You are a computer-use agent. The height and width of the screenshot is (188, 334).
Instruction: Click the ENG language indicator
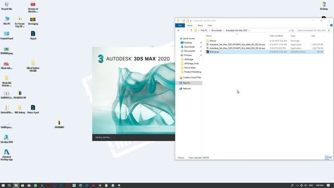311,185
